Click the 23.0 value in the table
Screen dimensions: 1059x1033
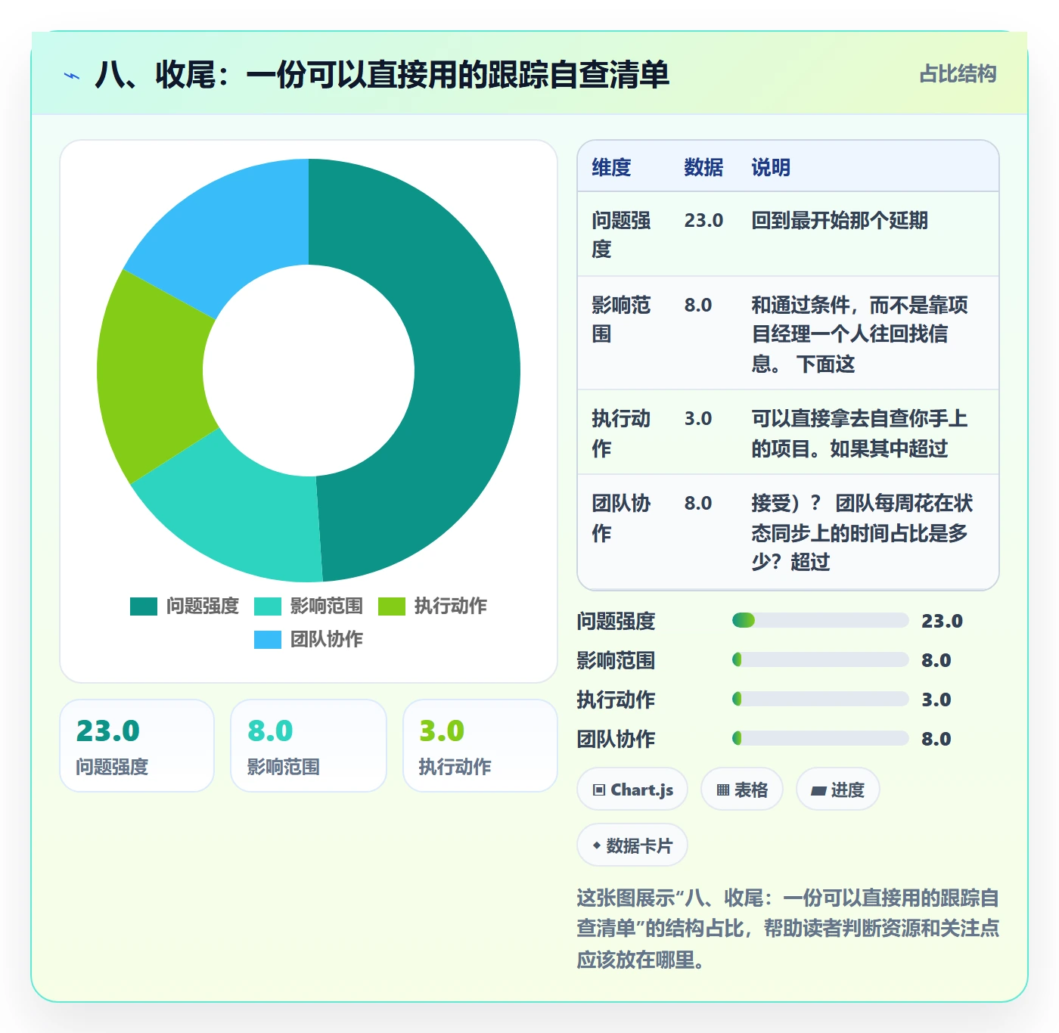click(x=703, y=221)
